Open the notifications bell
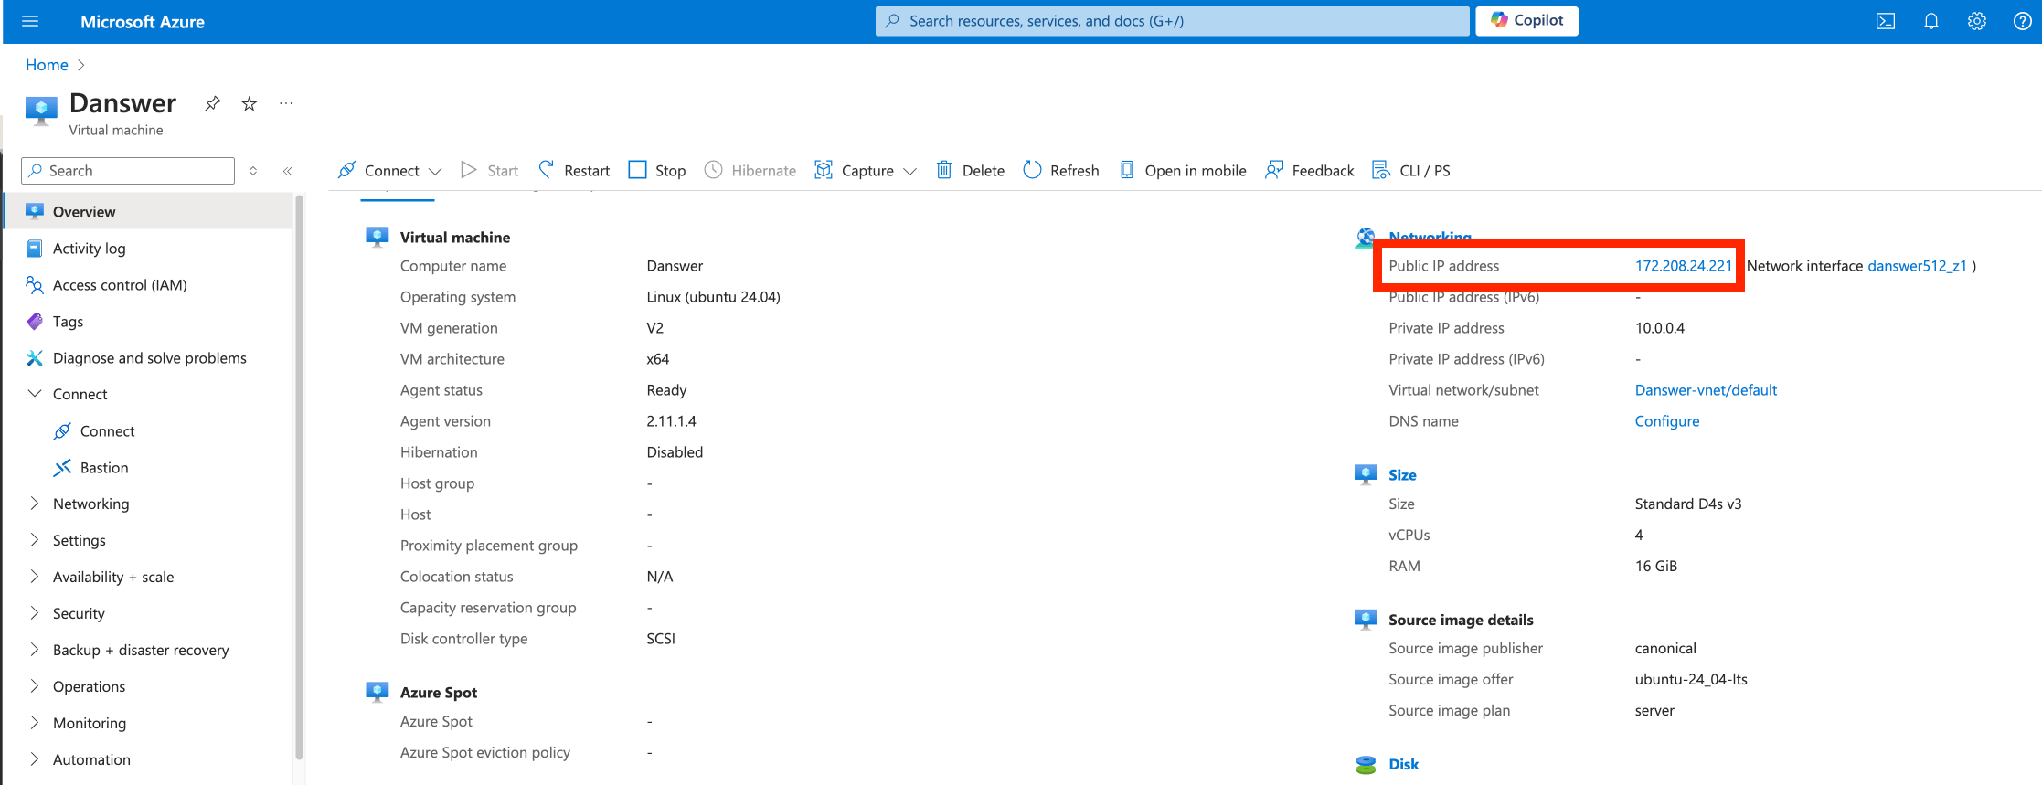2042x785 pixels. [x=1930, y=21]
